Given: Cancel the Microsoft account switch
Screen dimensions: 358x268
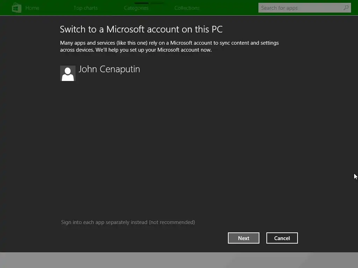Looking at the screenshot, I should tap(282, 238).
